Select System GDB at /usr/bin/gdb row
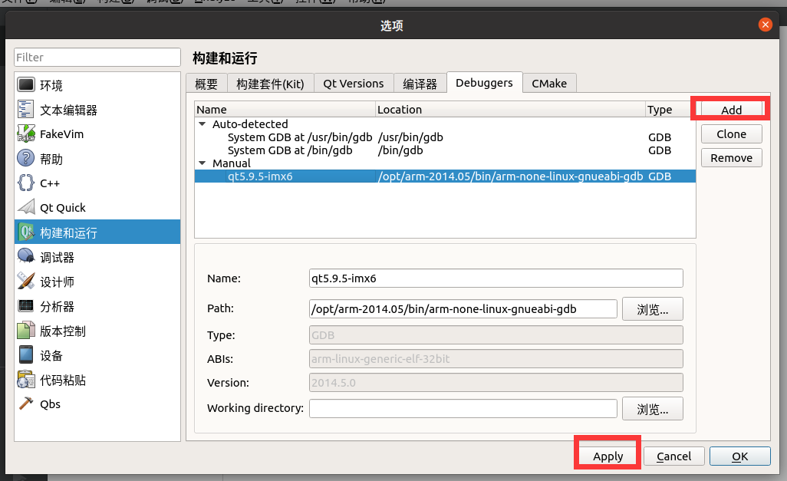Screen dimensions: 787x481 [445, 137]
